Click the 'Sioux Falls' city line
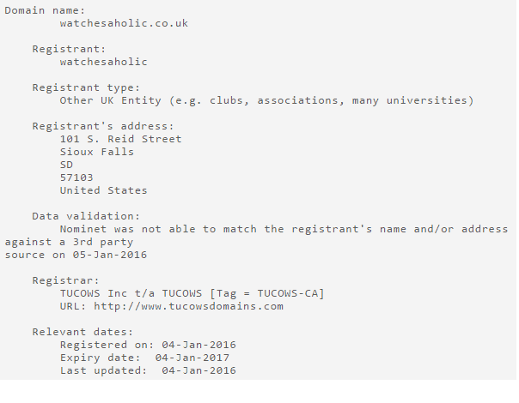This screenshot has height=403, width=519. click(x=96, y=152)
